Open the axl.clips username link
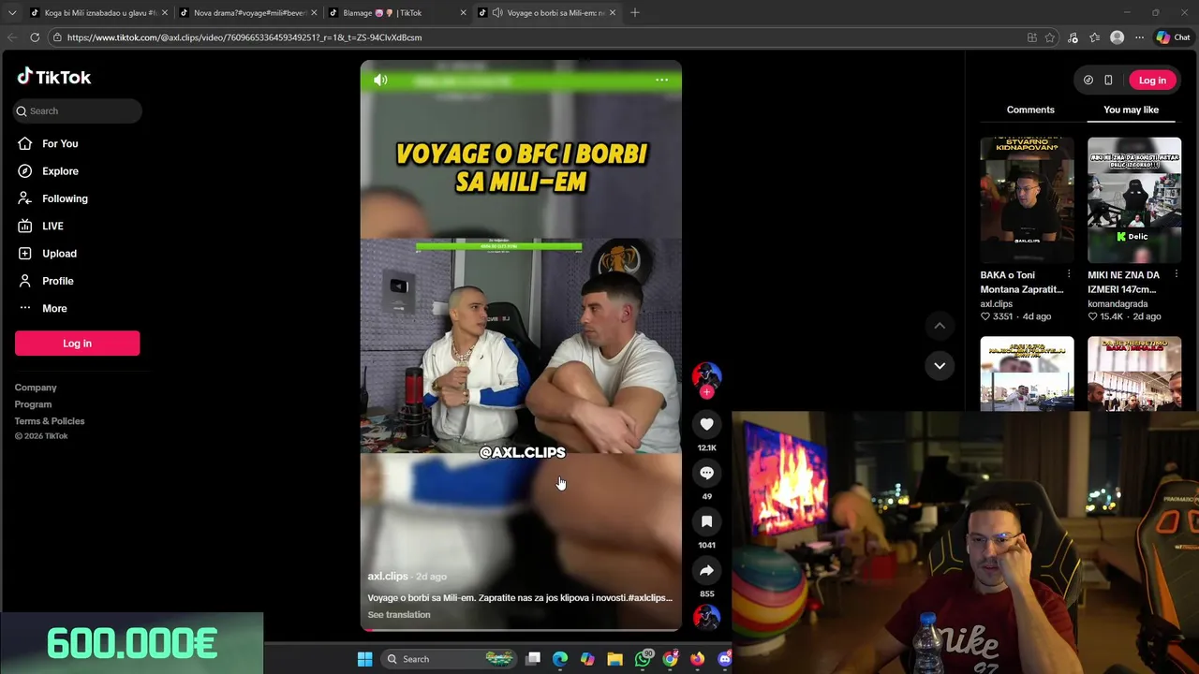1199x674 pixels. coord(388,577)
